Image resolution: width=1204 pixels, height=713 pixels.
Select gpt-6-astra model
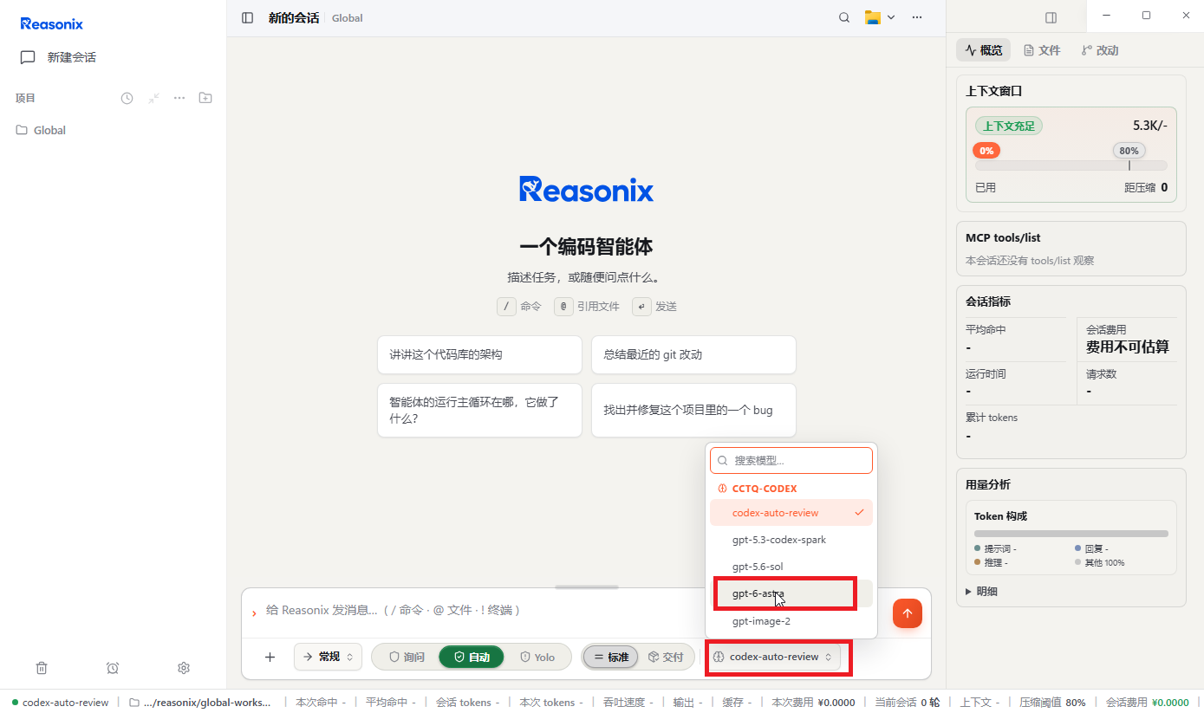[x=791, y=593]
